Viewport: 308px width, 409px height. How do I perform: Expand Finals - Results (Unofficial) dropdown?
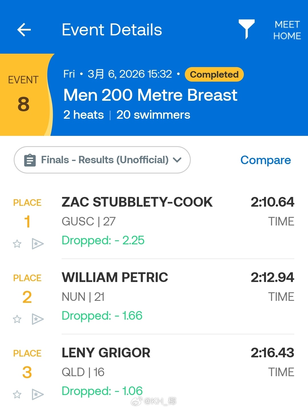105,160
